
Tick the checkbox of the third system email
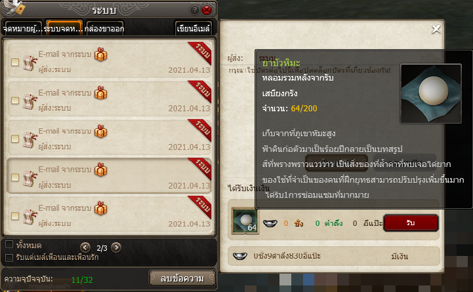[15, 139]
